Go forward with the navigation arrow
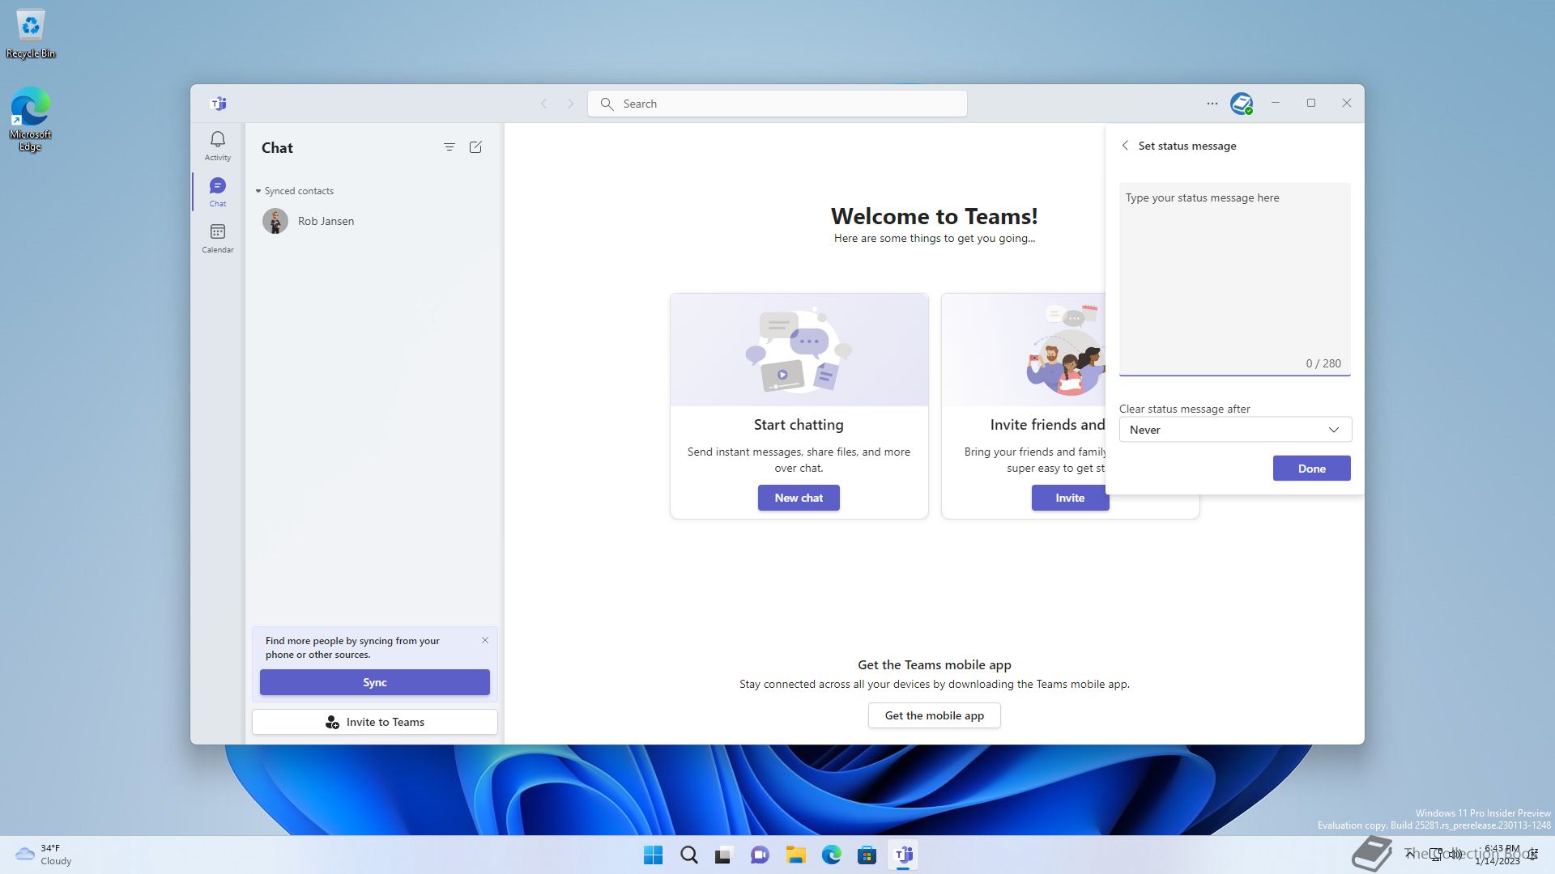This screenshot has width=1555, height=874. pyautogui.click(x=570, y=104)
